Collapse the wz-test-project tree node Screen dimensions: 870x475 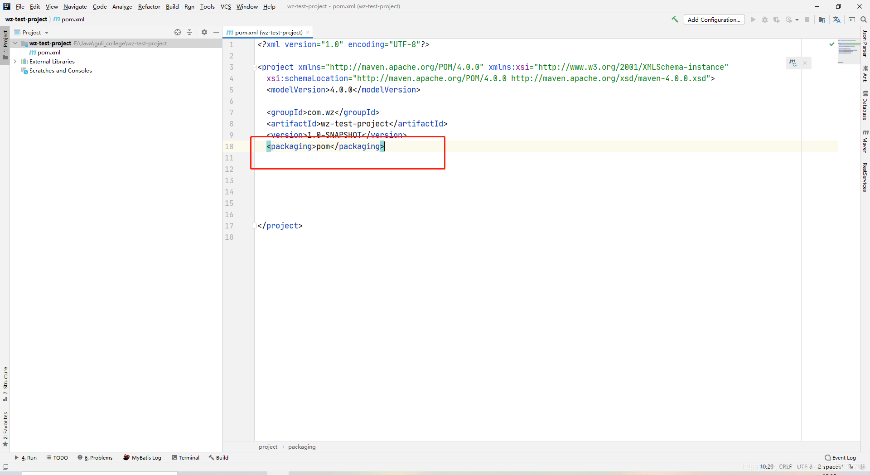(15, 44)
